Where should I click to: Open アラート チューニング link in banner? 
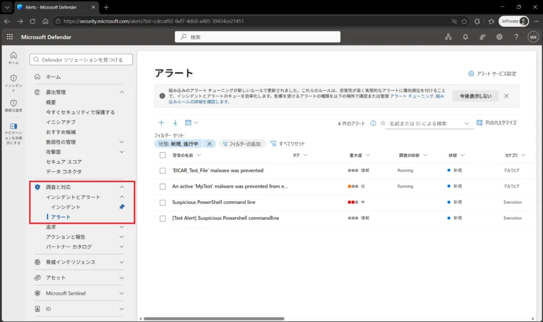click(411, 96)
